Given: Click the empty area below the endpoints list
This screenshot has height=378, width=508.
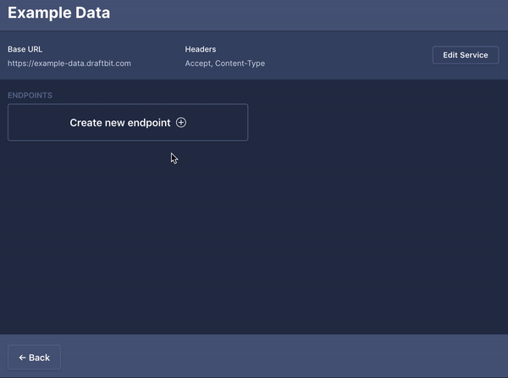Looking at the screenshot, I should 254,246.
